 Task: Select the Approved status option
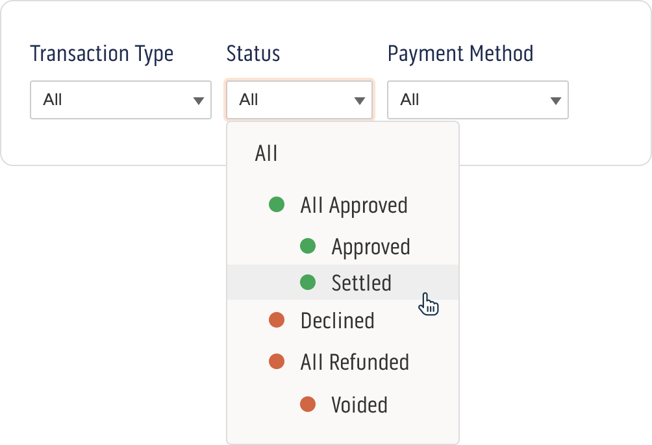[x=371, y=247]
